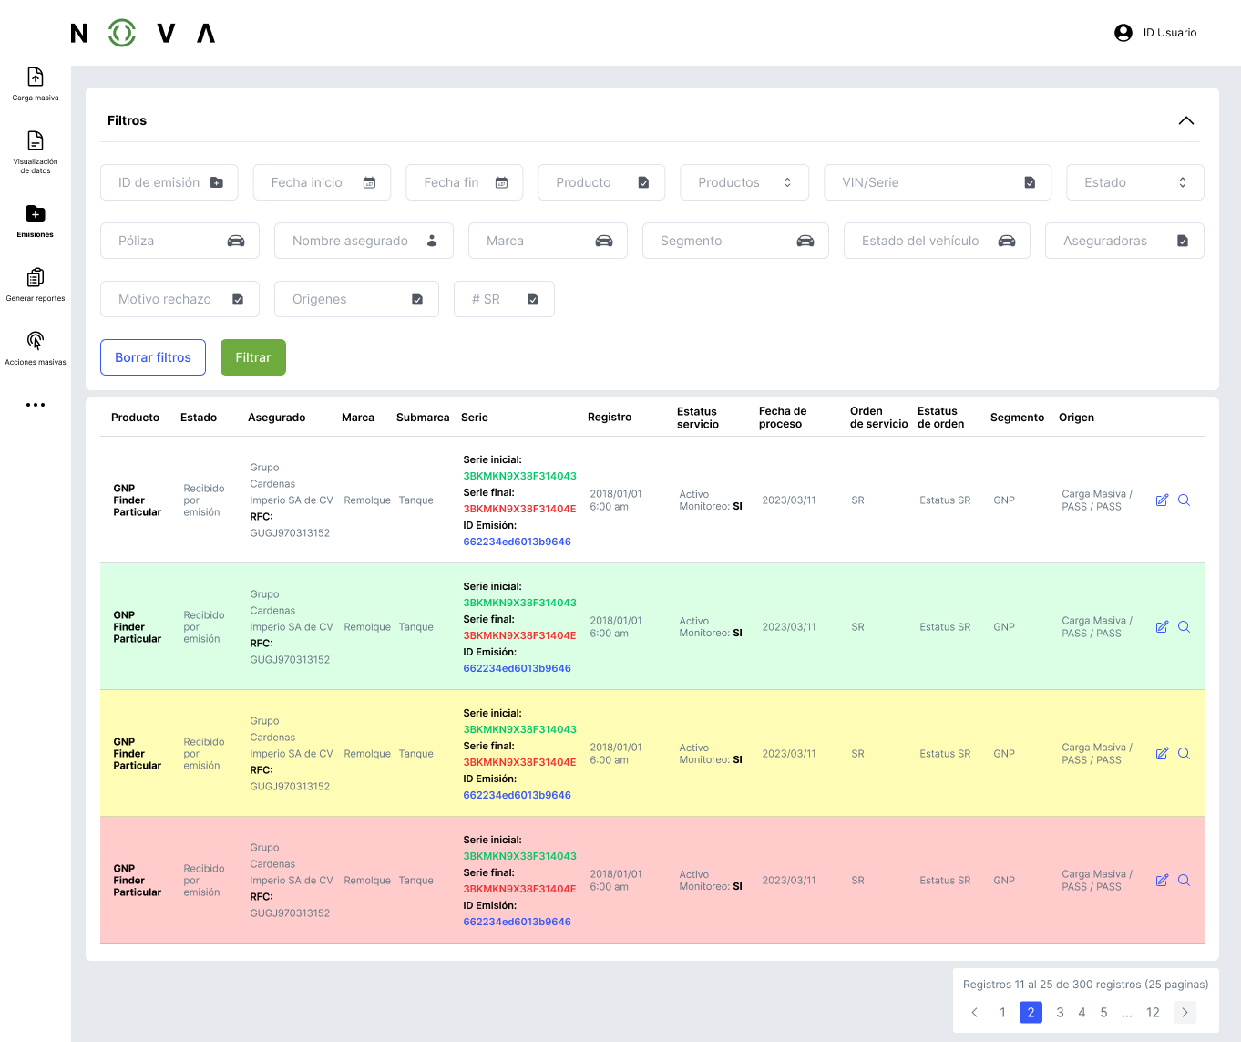The width and height of the screenshot is (1241, 1042).
Task: Click the Estatus de orden column header
Action: click(x=940, y=418)
